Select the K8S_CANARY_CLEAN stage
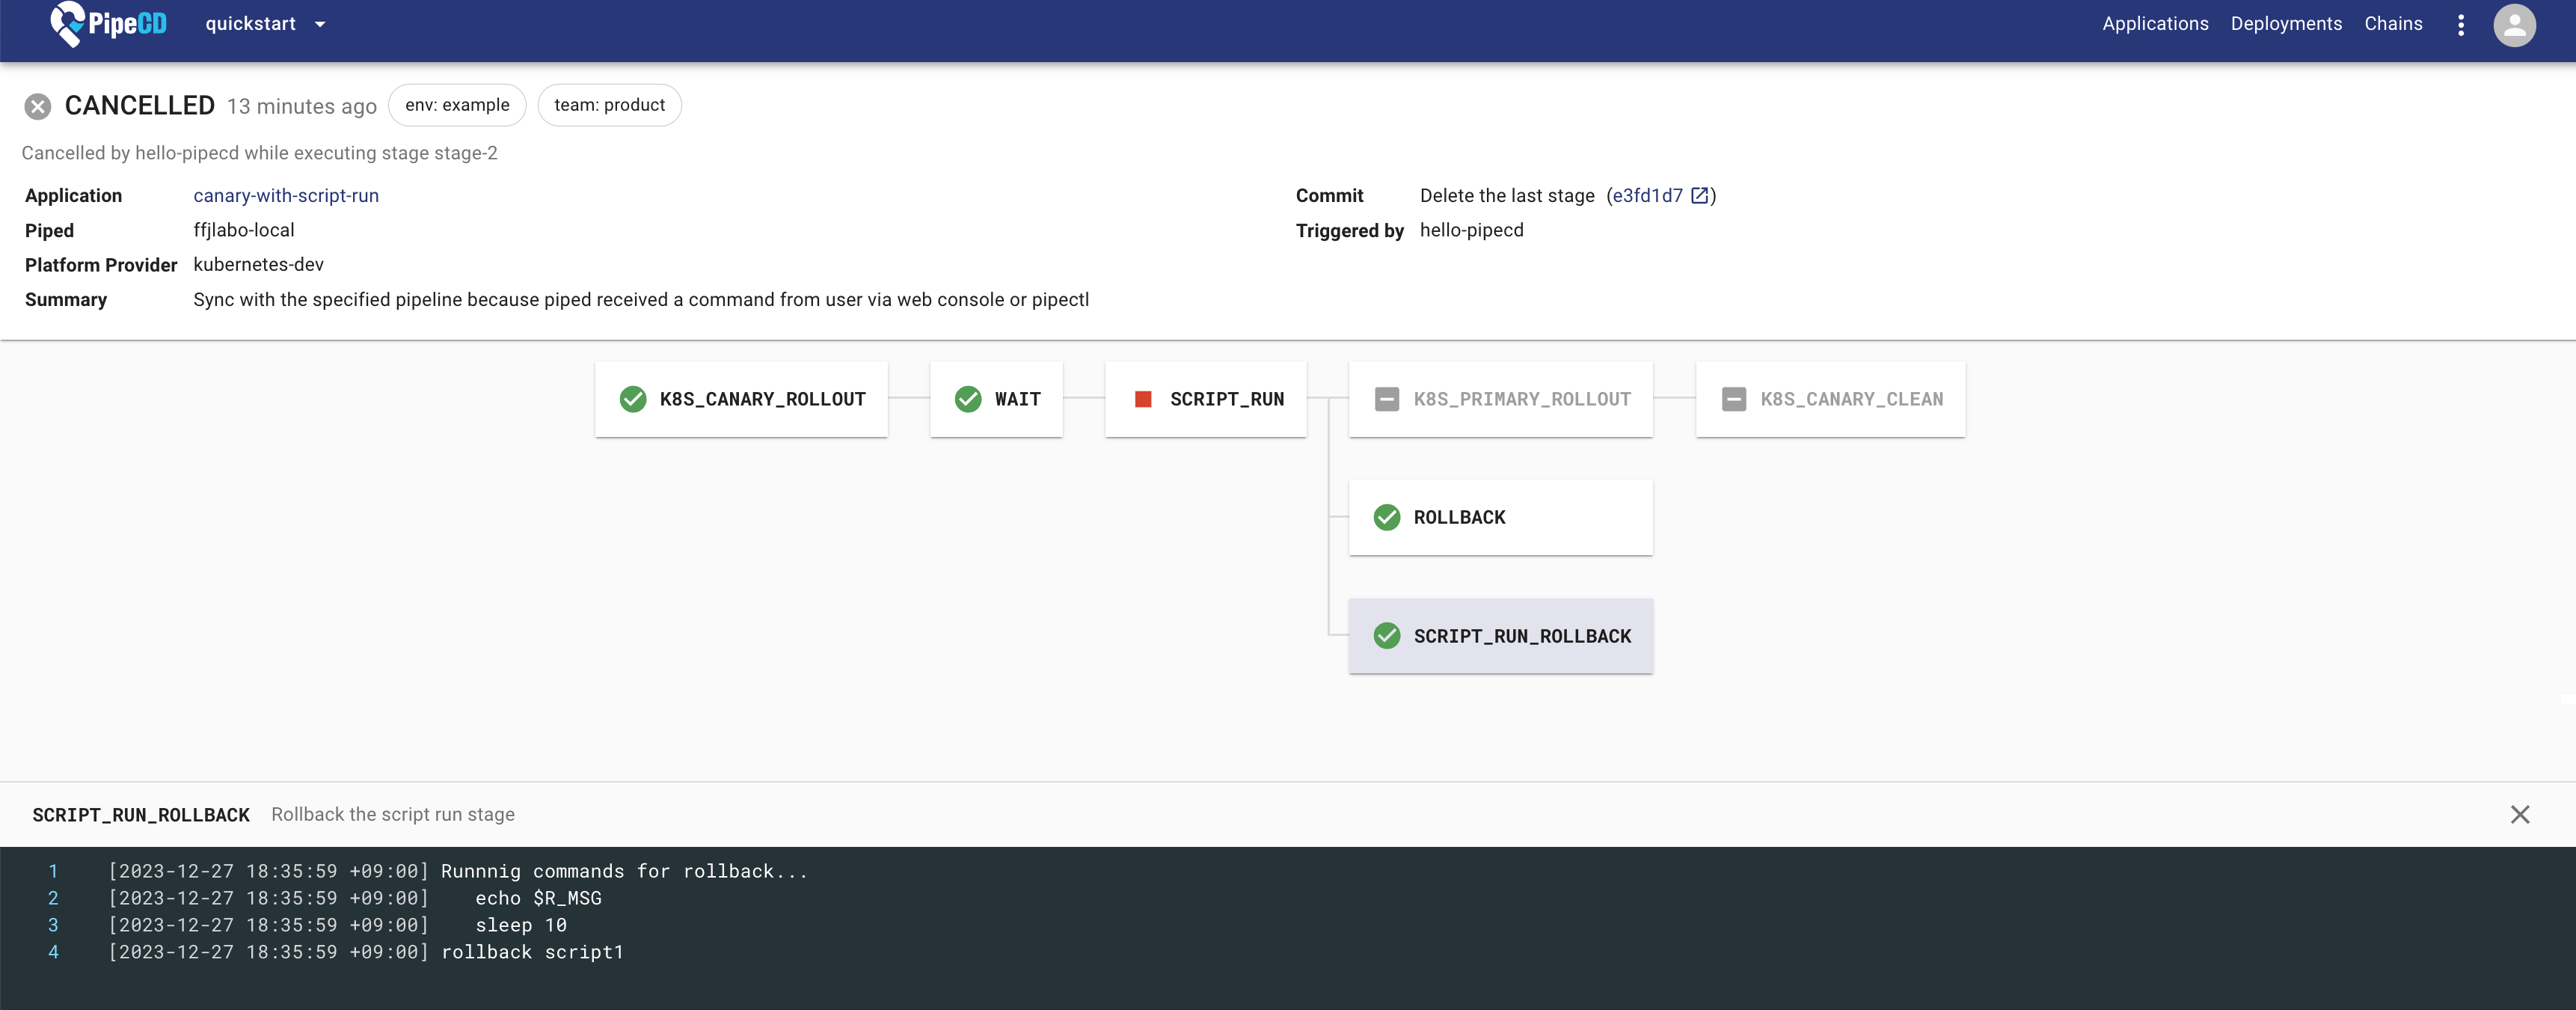The width and height of the screenshot is (2576, 1010). (x=1830, y=399)
